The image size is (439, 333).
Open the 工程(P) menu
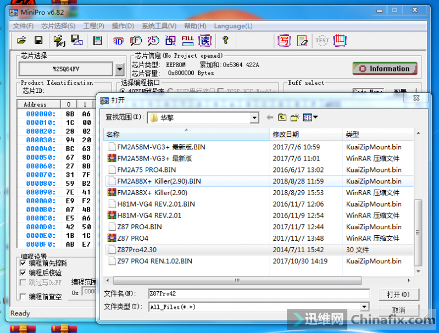pyautogui.click(x=93, y=26)
